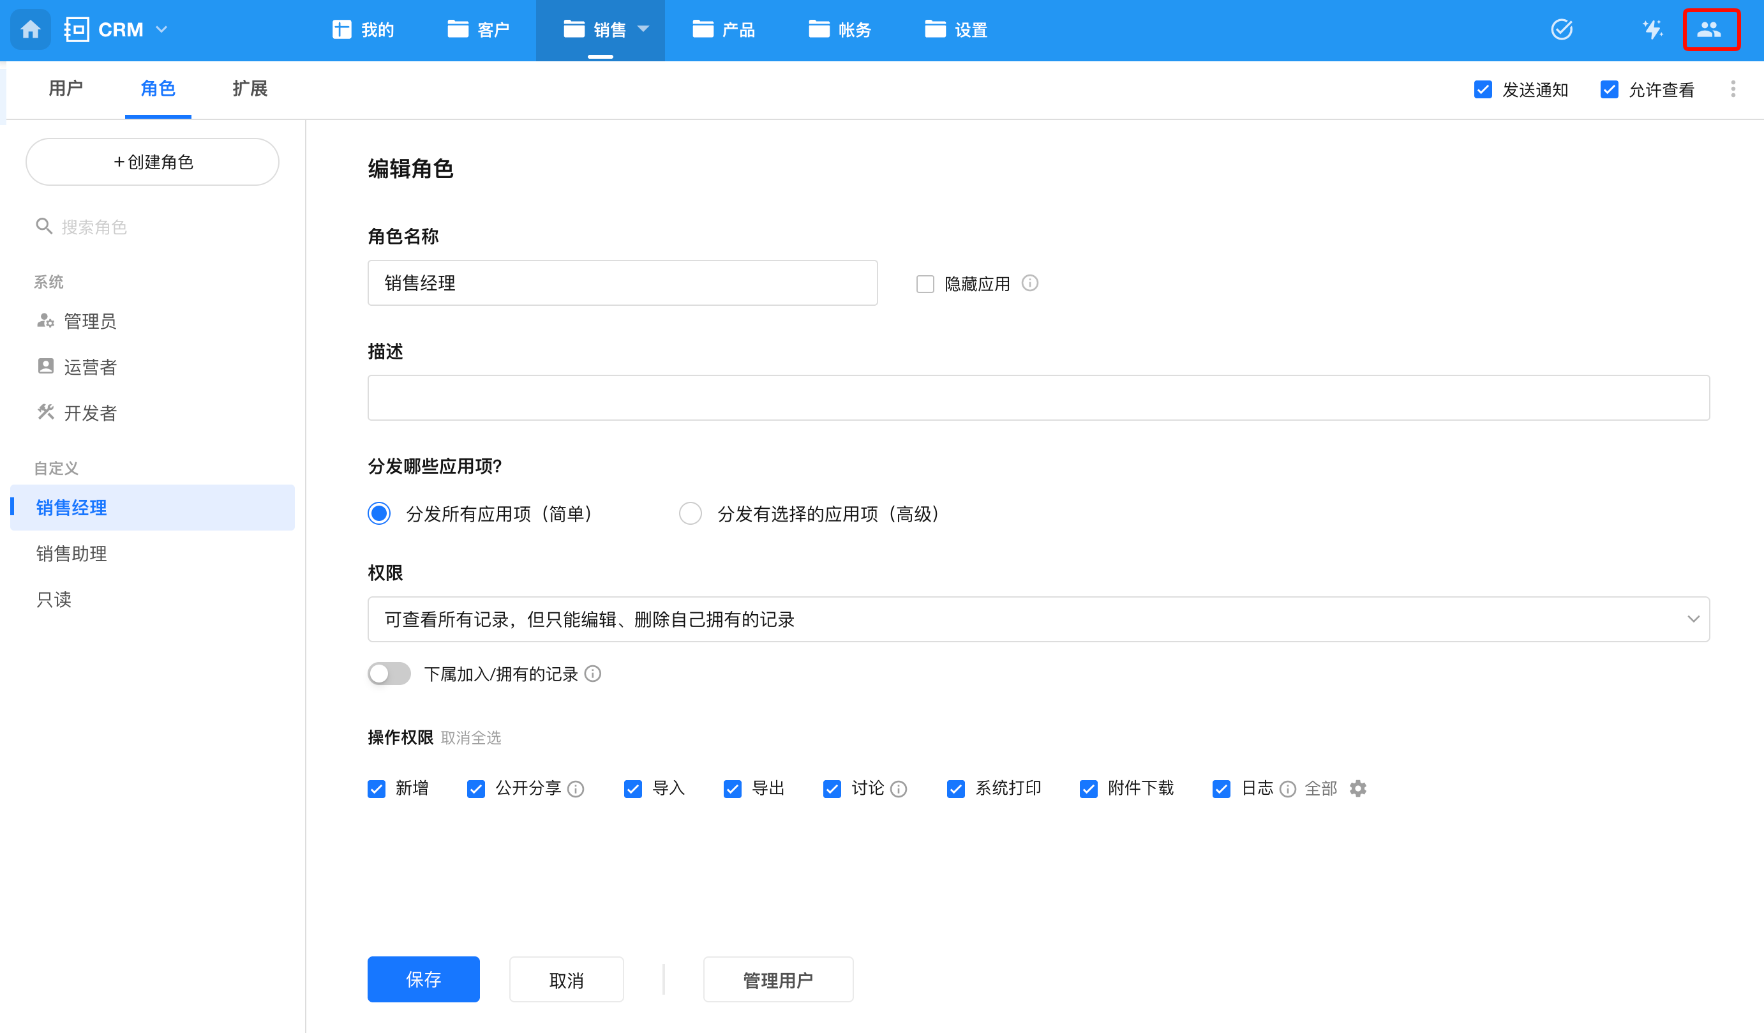Screen dimensions: 1764x1033
Task: Switch to the 扩展 tab
Action: [x=251, y=88]
